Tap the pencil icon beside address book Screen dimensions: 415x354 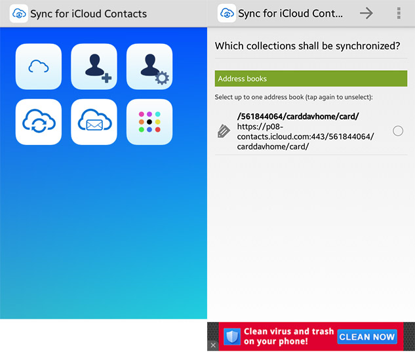(224, 131)
